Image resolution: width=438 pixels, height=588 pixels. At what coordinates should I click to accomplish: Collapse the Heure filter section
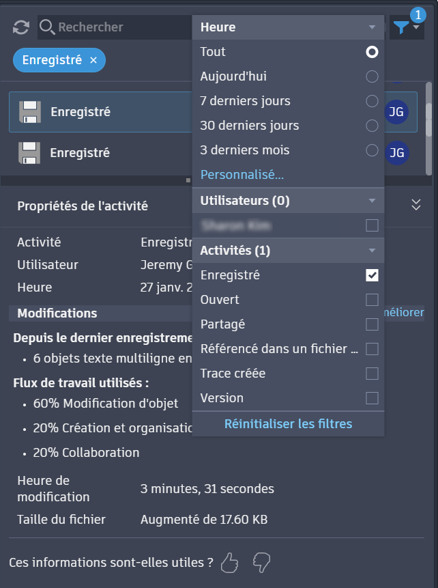(372, 27)
